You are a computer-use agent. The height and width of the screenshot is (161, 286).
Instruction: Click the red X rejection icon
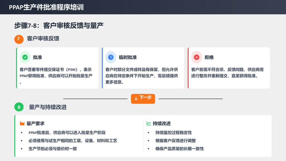coord(196,57)
